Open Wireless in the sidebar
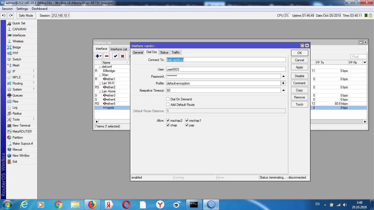 pyautogui.click(x=18, y=41)
